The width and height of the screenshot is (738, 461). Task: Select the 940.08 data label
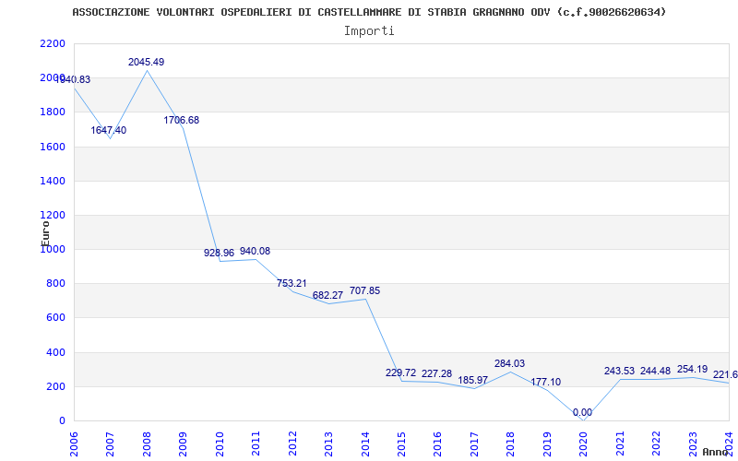click(x=256, y=251)
